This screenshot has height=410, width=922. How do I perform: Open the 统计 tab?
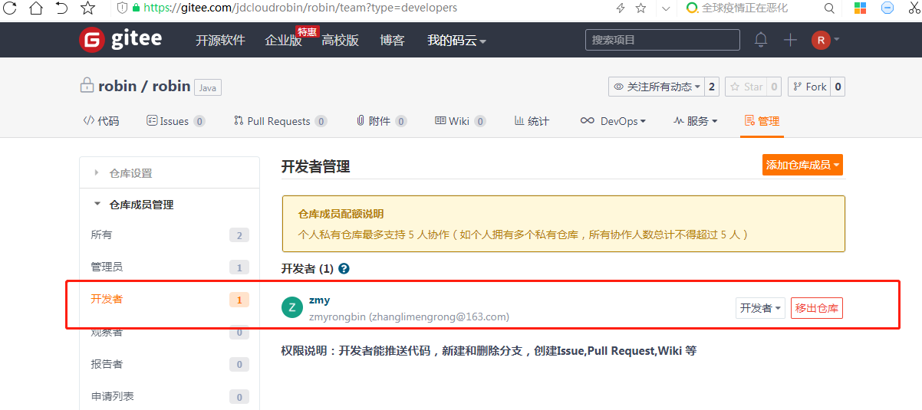pos(532,121)
